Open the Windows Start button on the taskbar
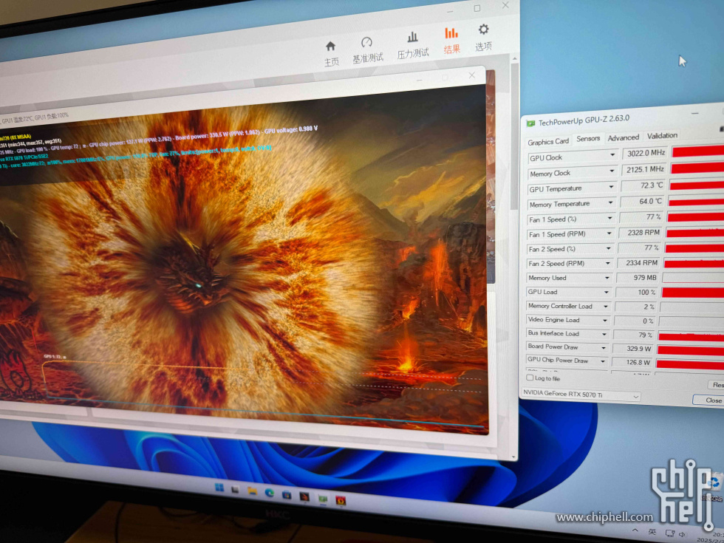This screenshot has width=724, height=543. coord(219,488)
